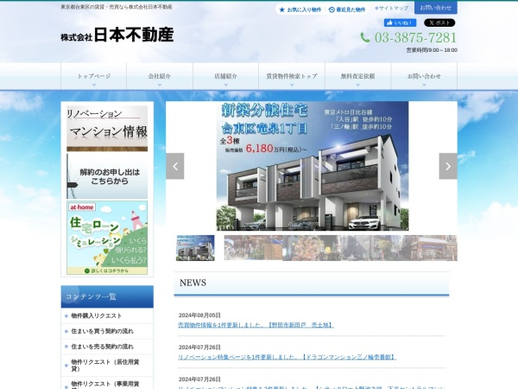Viewport: 518px width, 389px height.
Task: Click the リノベーション マンション情報 banner
Action: 107,129
